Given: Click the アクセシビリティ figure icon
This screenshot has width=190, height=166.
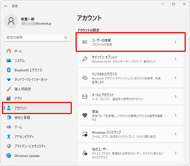Looking at the screenshot, I should click(9, 136).
